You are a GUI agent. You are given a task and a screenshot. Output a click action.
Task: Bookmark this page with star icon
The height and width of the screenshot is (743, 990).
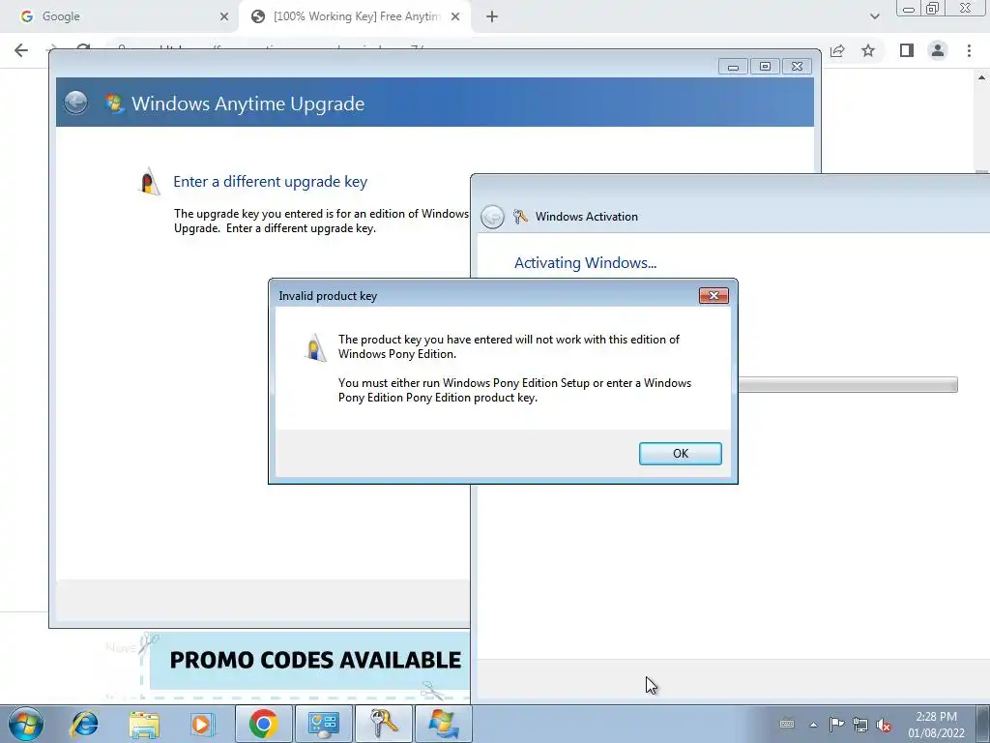pos(868,50)
